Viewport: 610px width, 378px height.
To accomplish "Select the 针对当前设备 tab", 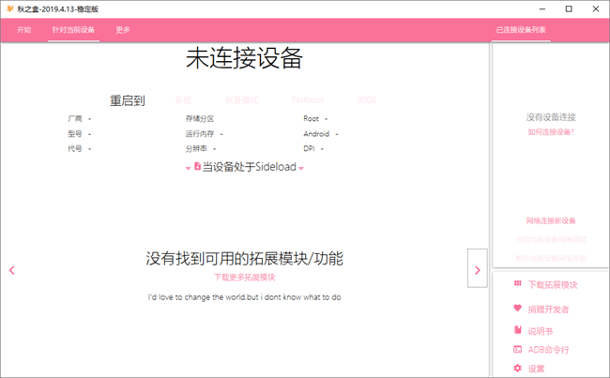I will [73, 30].
